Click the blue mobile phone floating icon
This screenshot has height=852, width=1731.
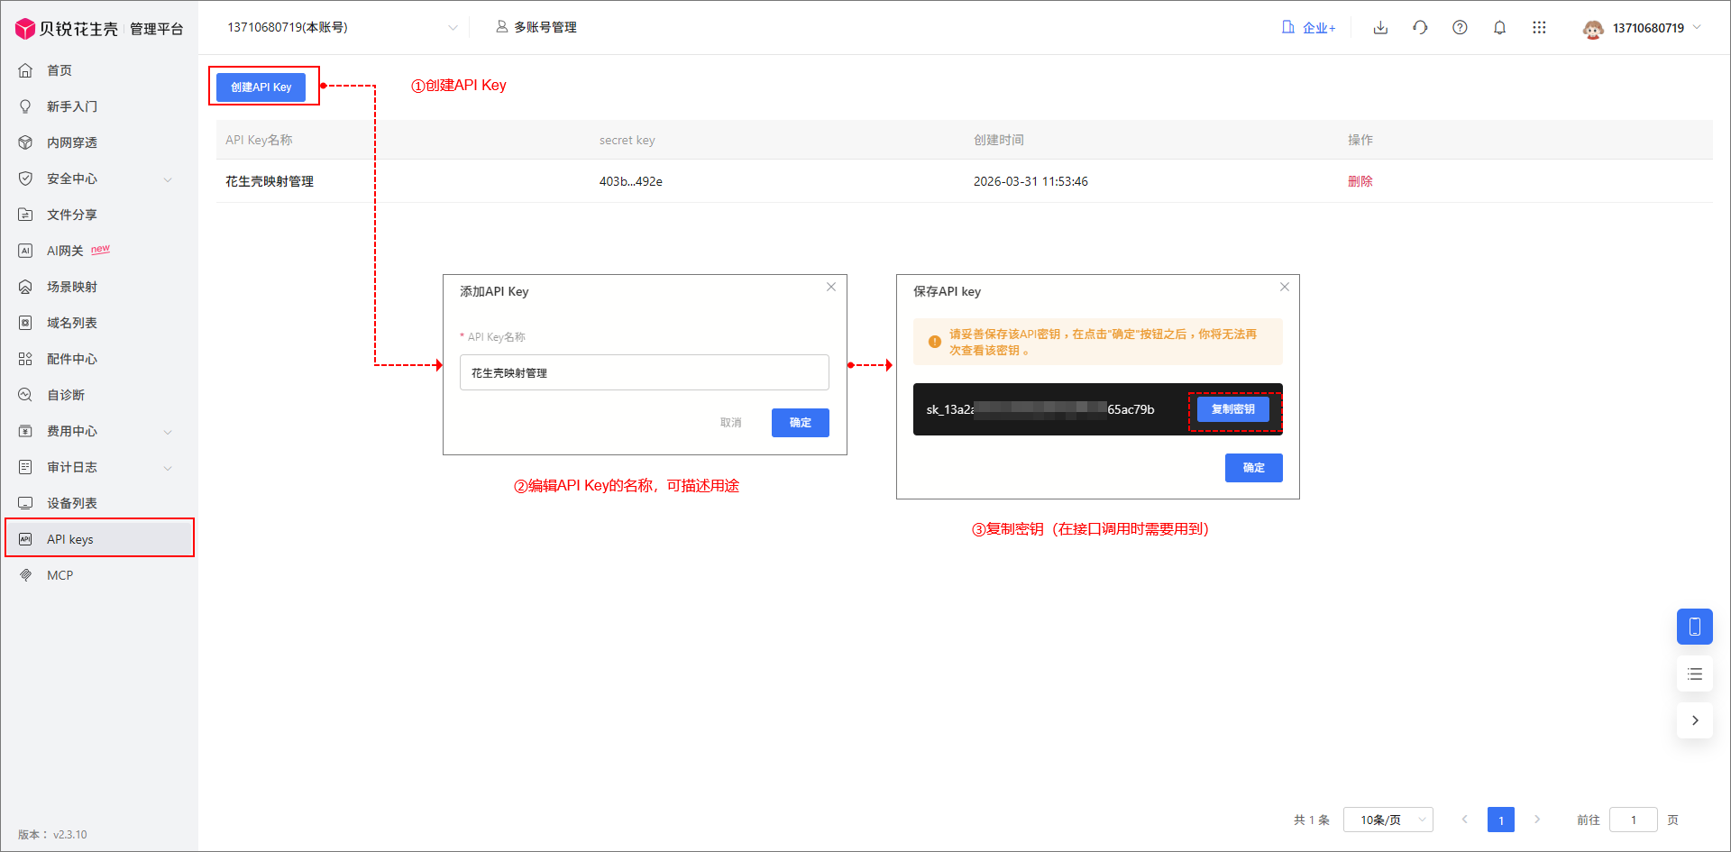[x=1694, y=627]
